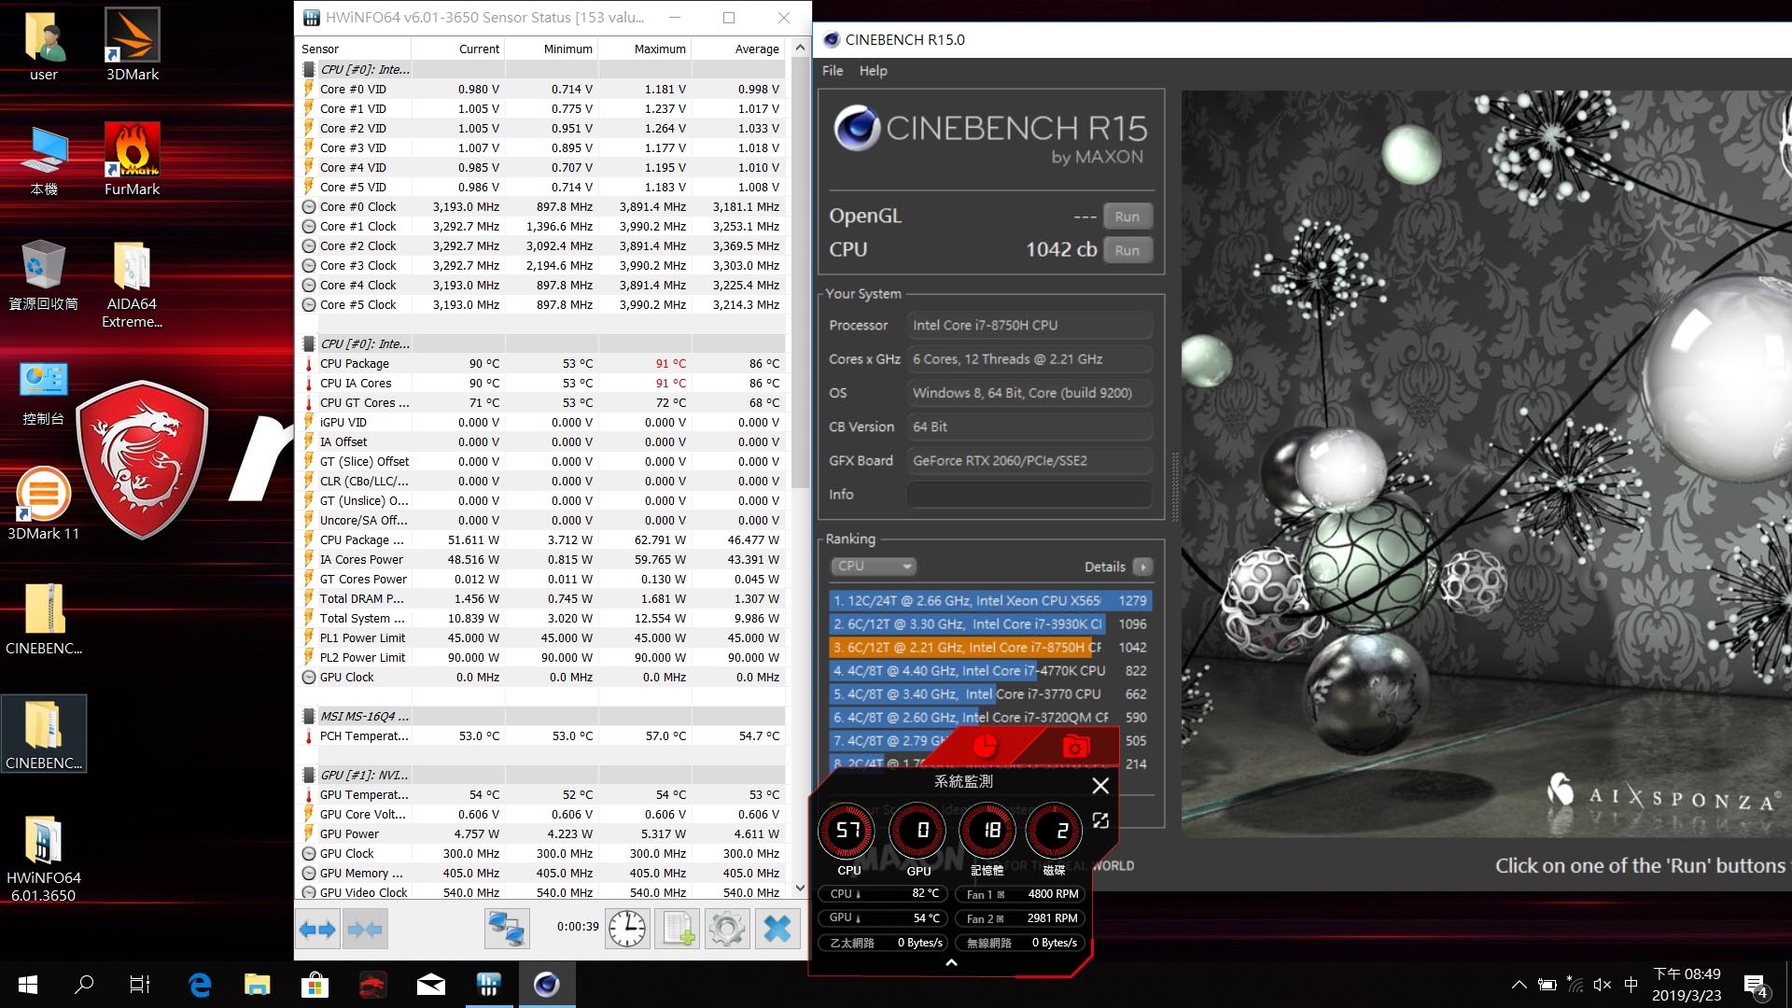Click the Info text field
The image size is (1792, 1008).
click(x=1029, y=495)
